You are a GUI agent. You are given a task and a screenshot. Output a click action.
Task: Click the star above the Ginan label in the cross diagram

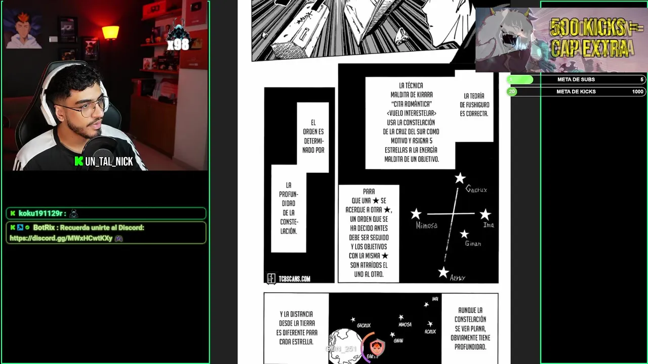coord(464,234)
